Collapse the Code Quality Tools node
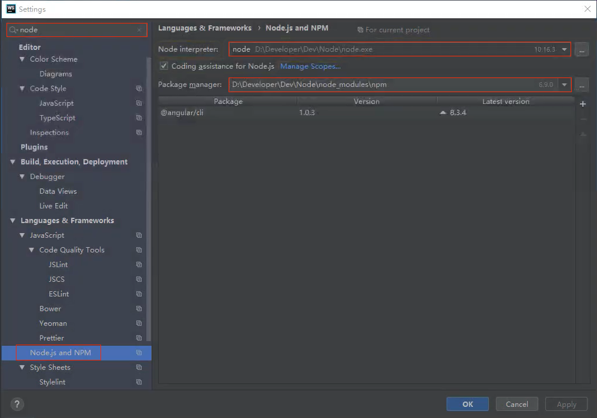 (32, 250)
